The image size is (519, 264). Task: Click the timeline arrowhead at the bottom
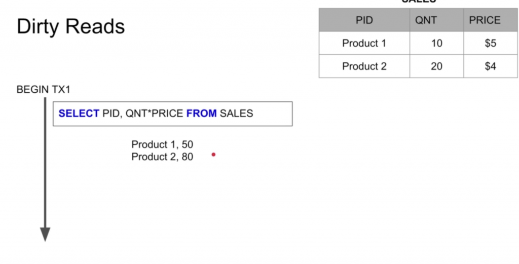point(45,235)
